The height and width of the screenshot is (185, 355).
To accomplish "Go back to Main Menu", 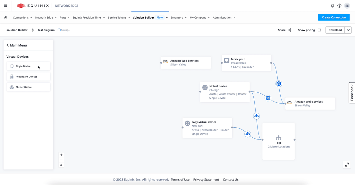I will [17, 46].
